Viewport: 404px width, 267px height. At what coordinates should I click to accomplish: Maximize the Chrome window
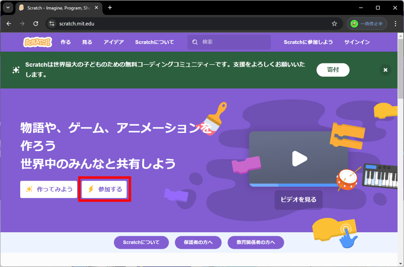[x=378, y=8]
